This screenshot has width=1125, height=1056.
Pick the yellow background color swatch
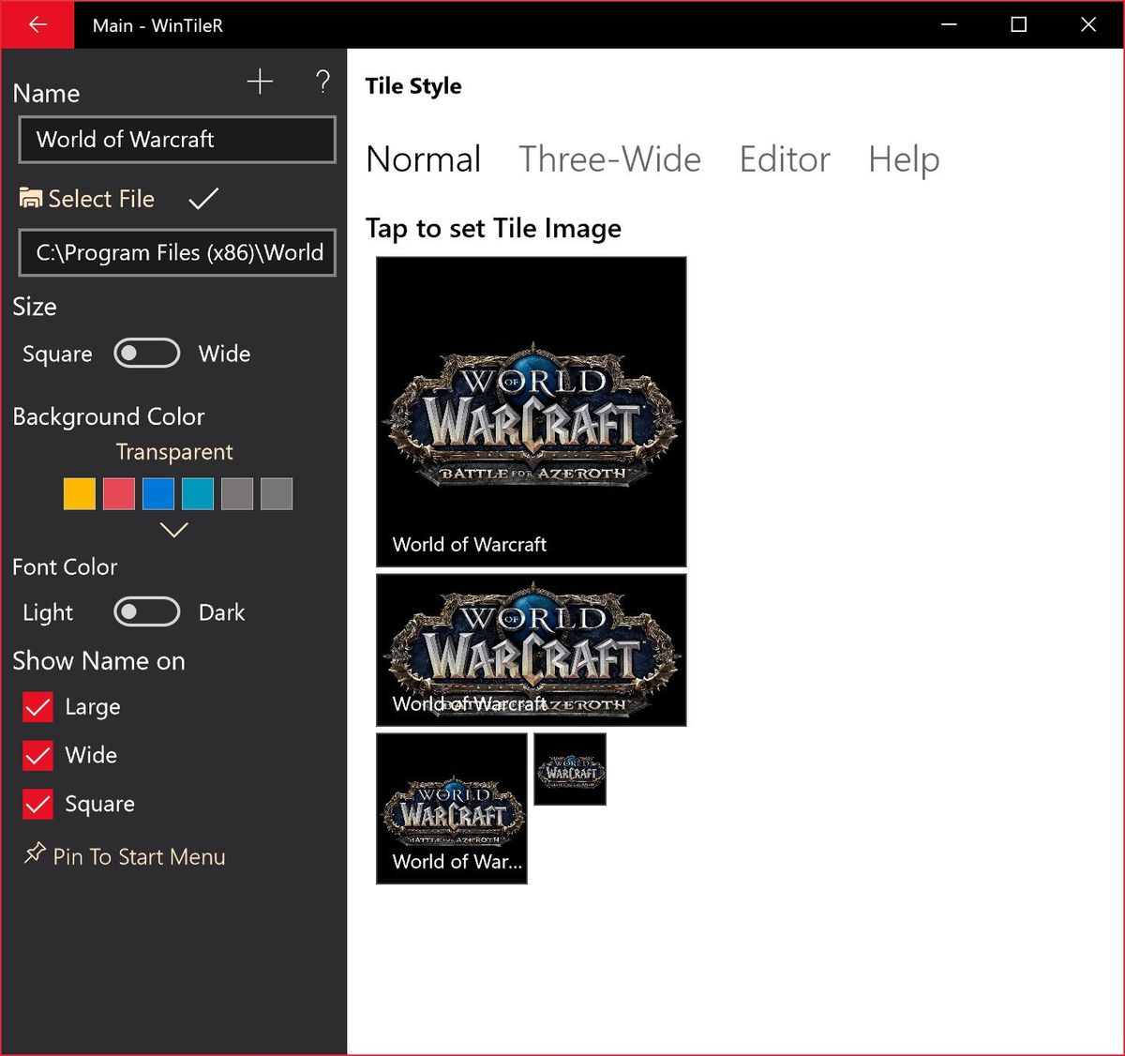[x=79, y=493]
